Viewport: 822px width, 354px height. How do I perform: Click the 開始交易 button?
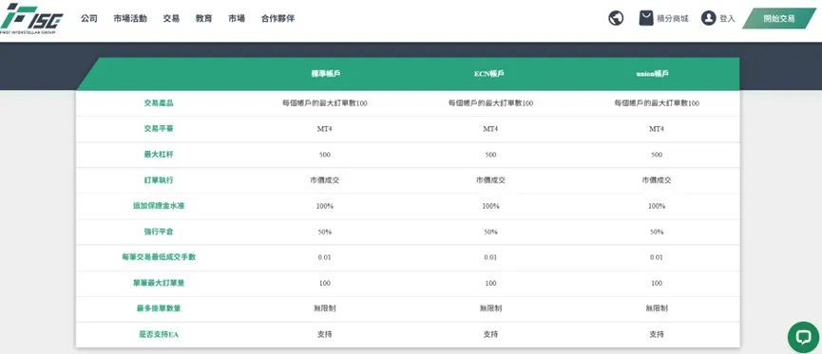pos(779,18)
